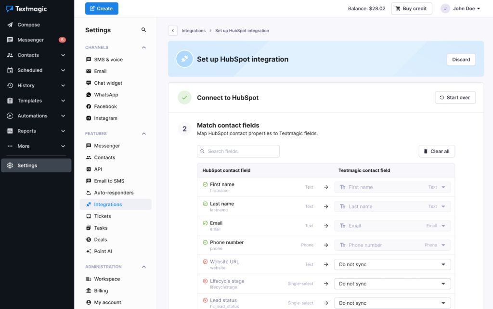493x309 pixels.
Task: Collapse the Features section
Action: (143, 134)
